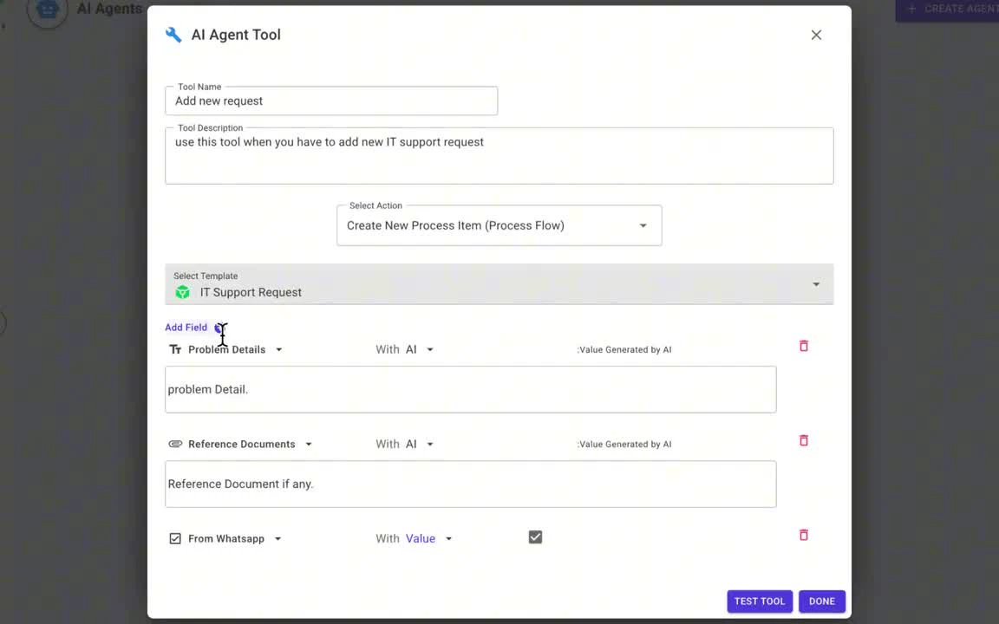Delete the Reference Documents field
999x624 pixels.
click(803, 440)
